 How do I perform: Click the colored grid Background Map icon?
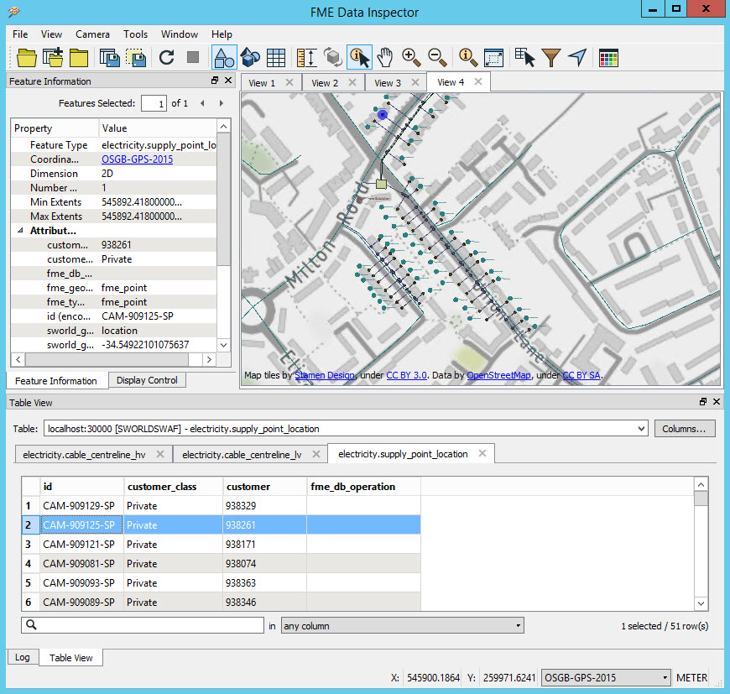pos(608,58)
